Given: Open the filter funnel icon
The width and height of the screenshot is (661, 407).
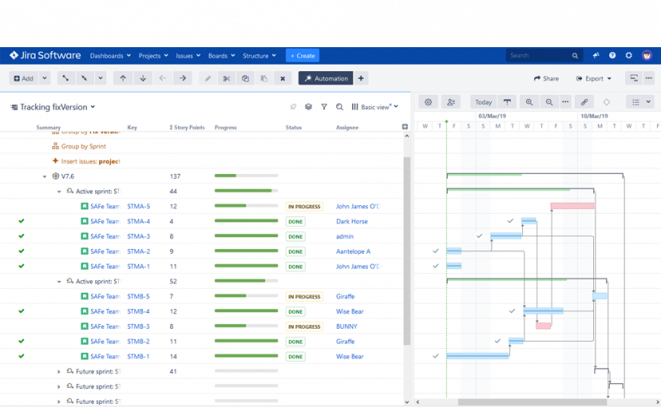Looking at the screenshot, I should pos(324,107).
